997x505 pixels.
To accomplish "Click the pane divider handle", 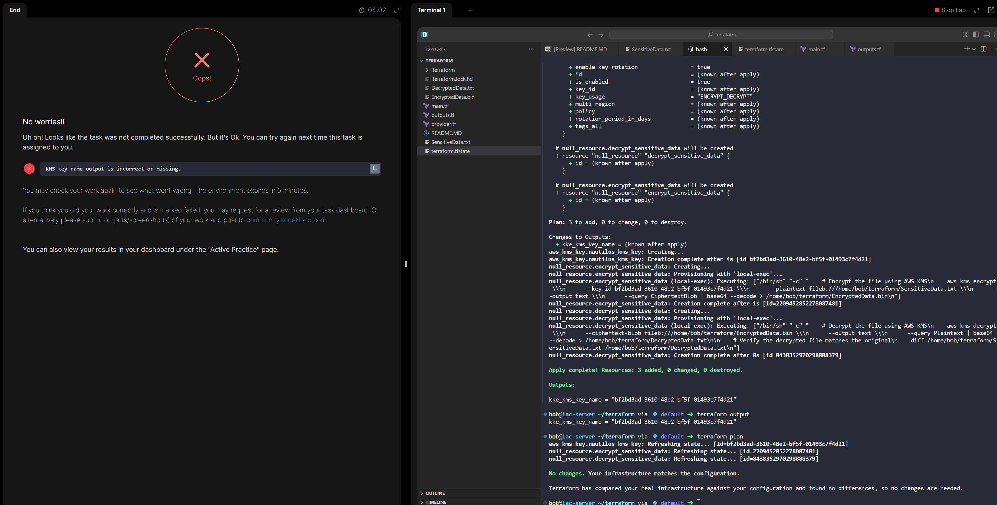I will click(x=406, y=264).
